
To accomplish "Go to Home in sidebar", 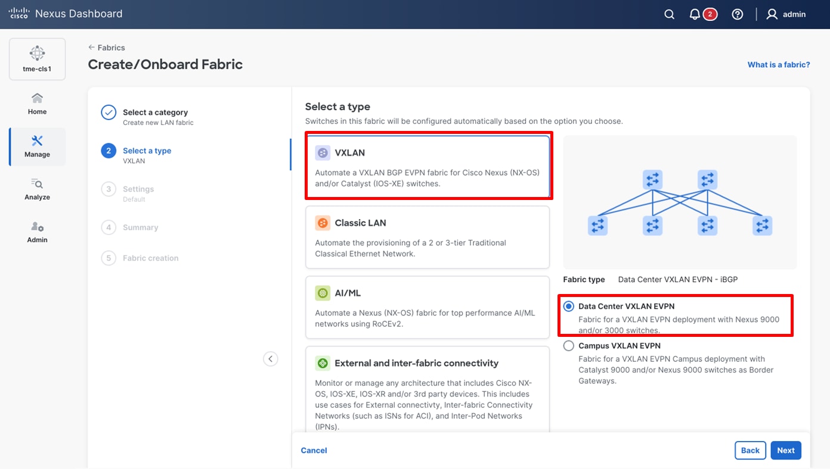I will click(37, 104).
